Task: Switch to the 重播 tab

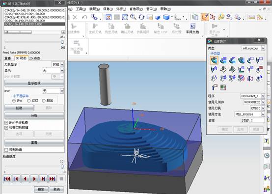Action: [x=8, y=58]
